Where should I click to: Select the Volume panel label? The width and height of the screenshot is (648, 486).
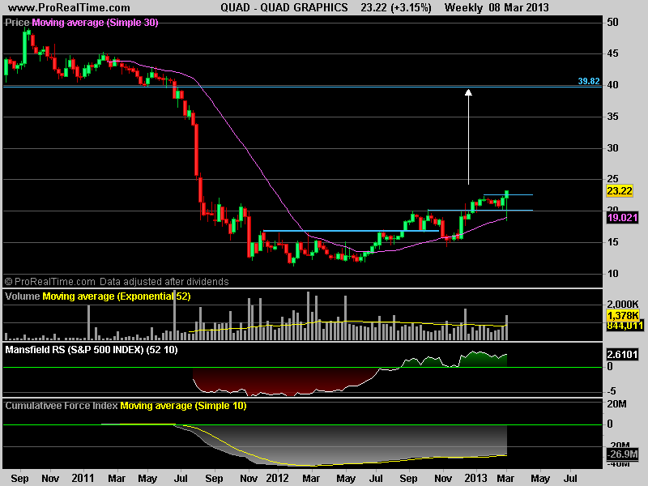click(23, 296)
